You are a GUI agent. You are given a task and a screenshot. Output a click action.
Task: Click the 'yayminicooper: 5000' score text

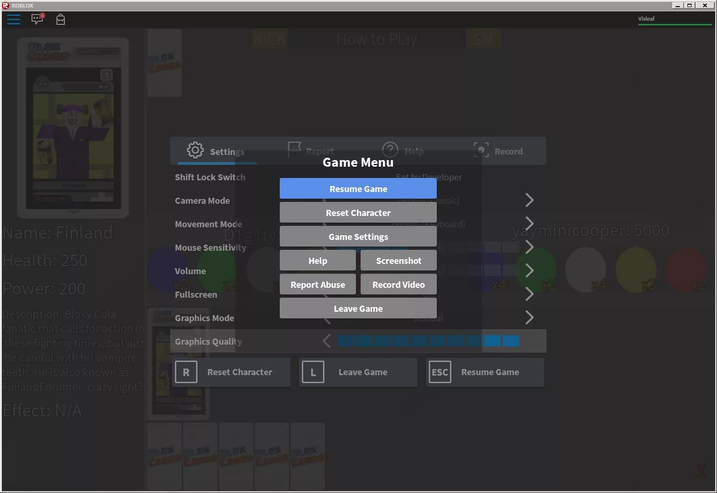(590, 231)
